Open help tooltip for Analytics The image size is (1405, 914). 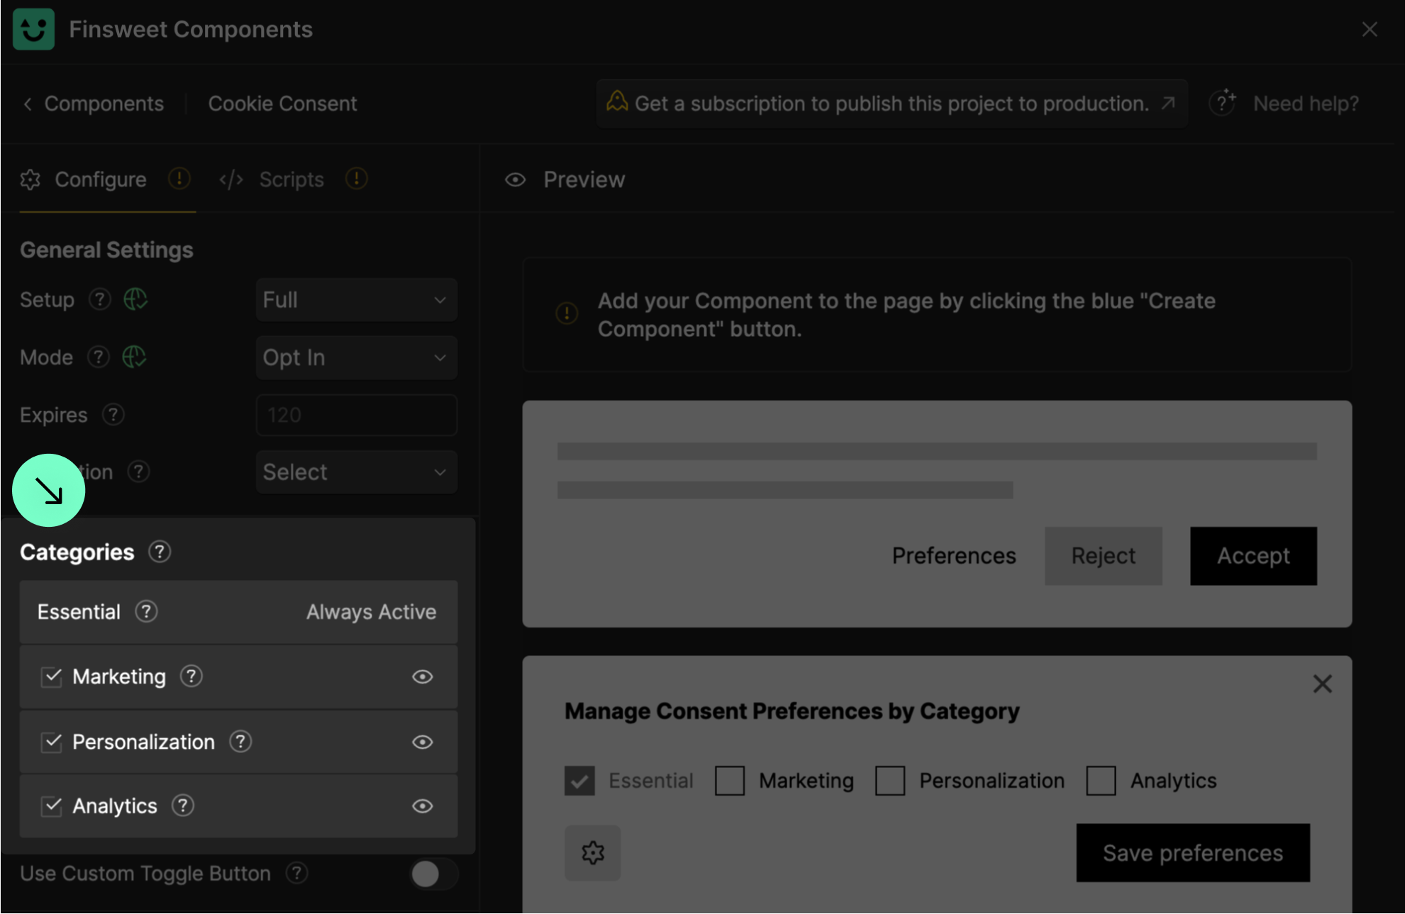point(183,806)
